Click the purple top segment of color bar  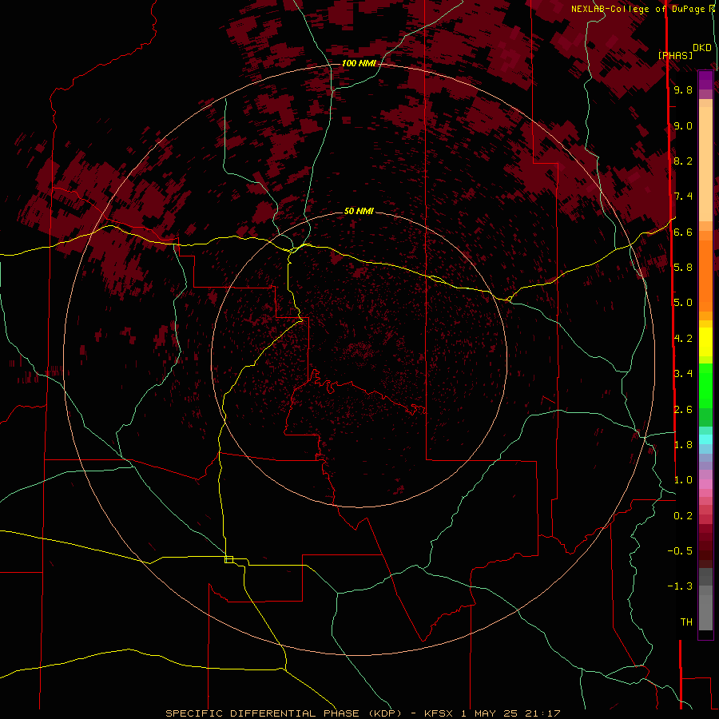tap(705, 80)
